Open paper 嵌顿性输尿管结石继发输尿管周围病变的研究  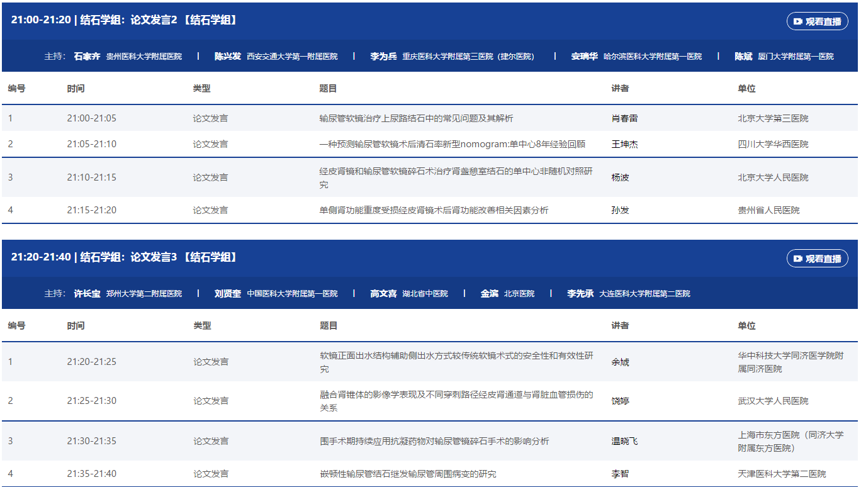coord(408,474)
